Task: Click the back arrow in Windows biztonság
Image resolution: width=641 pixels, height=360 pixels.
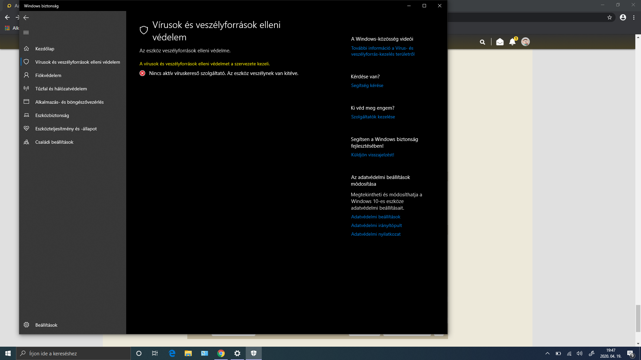Action: pyautogui.click(x=26, y=18)
